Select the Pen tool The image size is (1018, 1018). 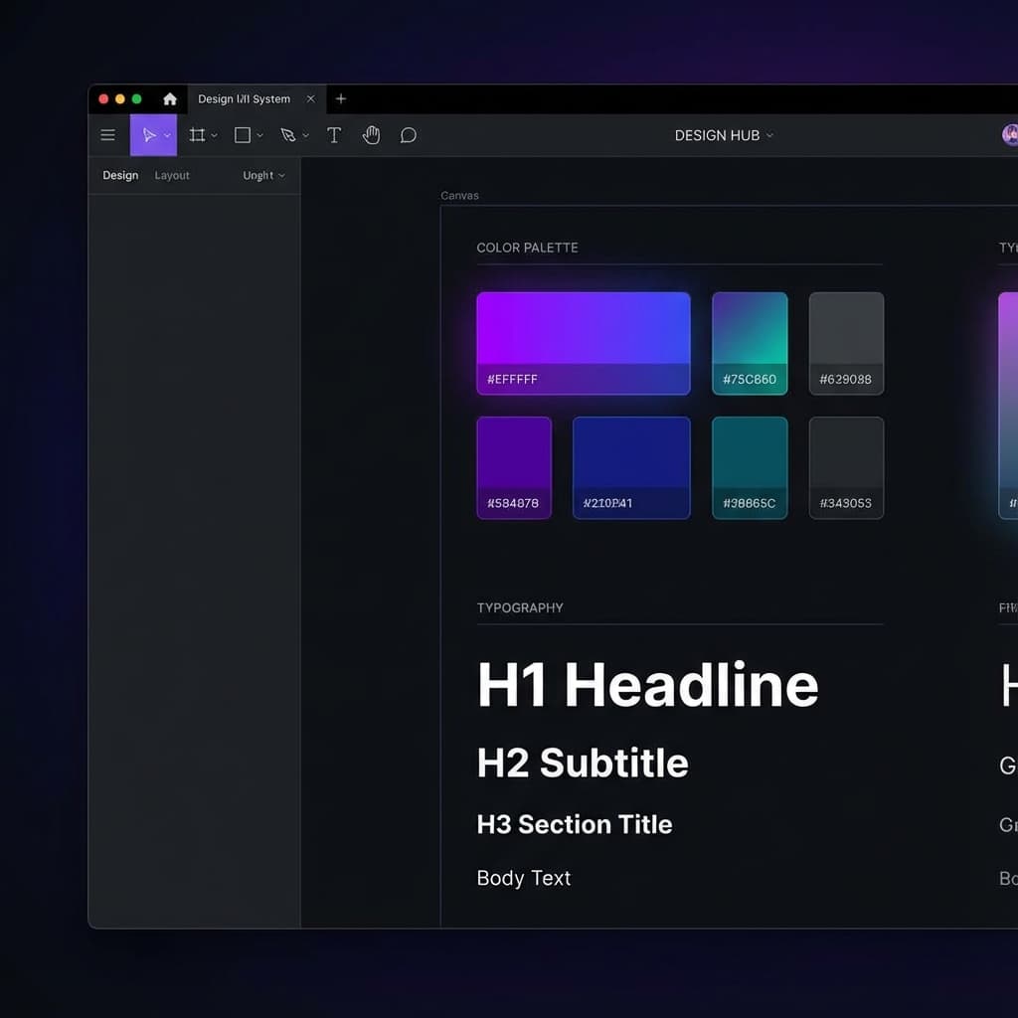[287, 135]
